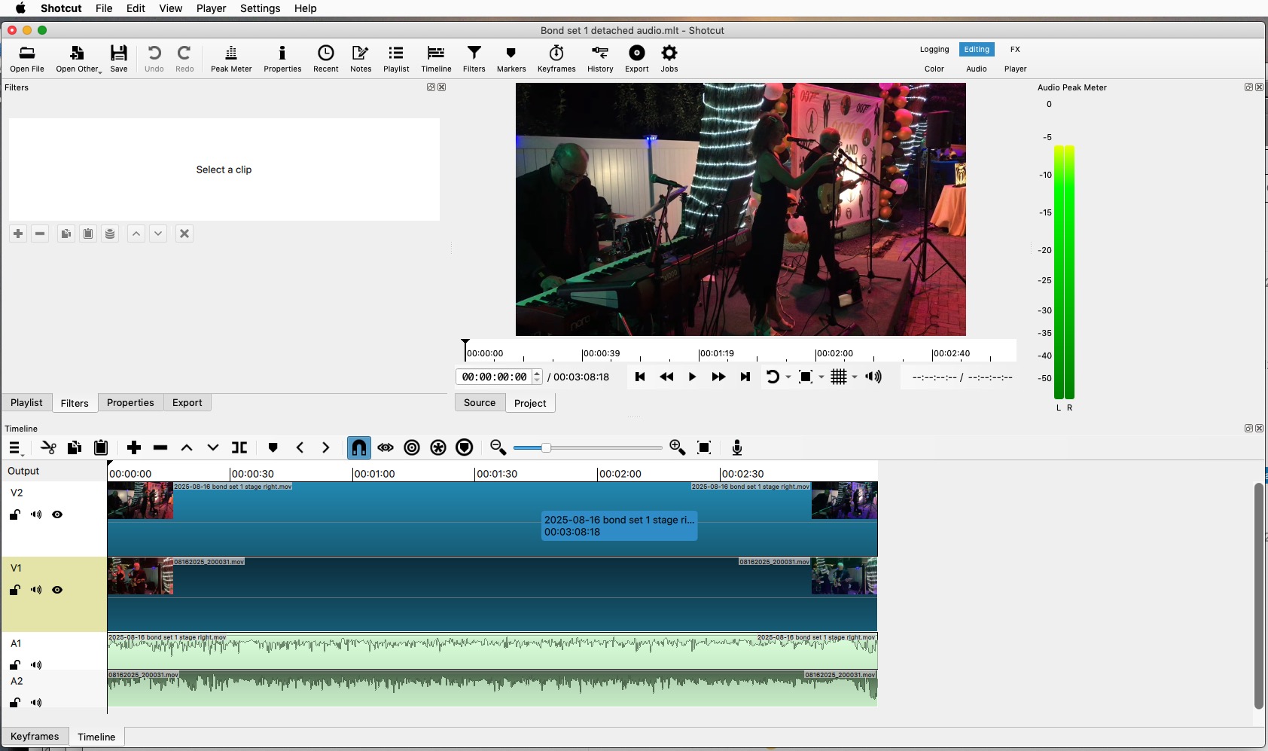Split clip at playhead
Viewport: 1268px width, 751px height.
click(x=239, y=447)
